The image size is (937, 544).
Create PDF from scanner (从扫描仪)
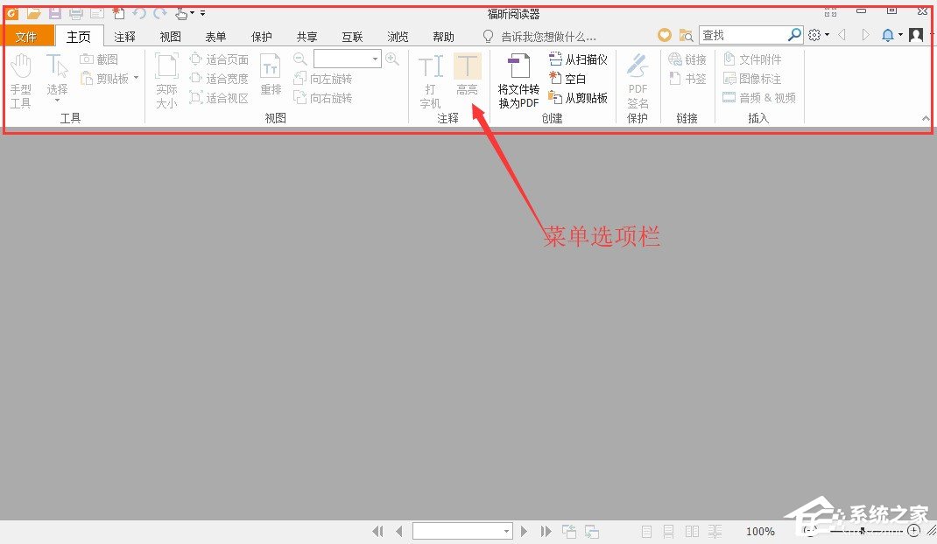coord(577,59)
